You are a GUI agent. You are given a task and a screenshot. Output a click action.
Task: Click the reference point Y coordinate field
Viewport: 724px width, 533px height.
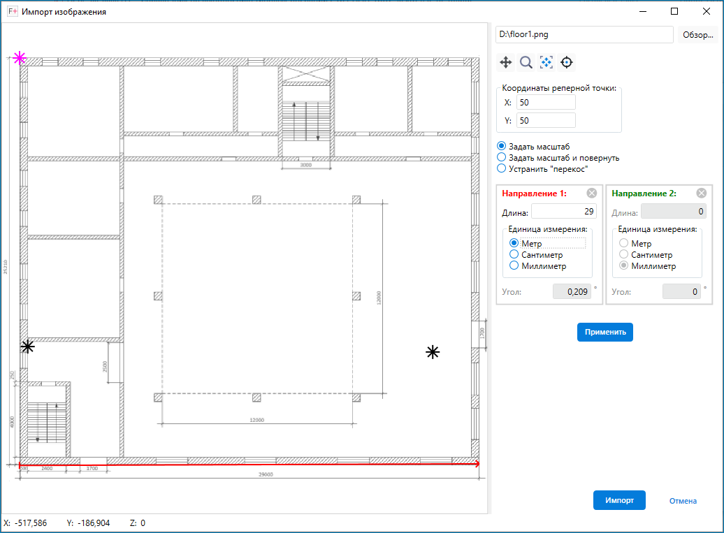[546, 120]
